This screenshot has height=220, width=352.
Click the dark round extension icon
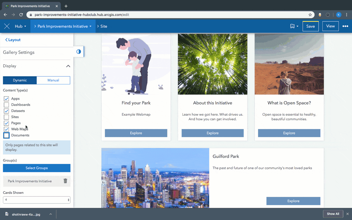(328, 15)
